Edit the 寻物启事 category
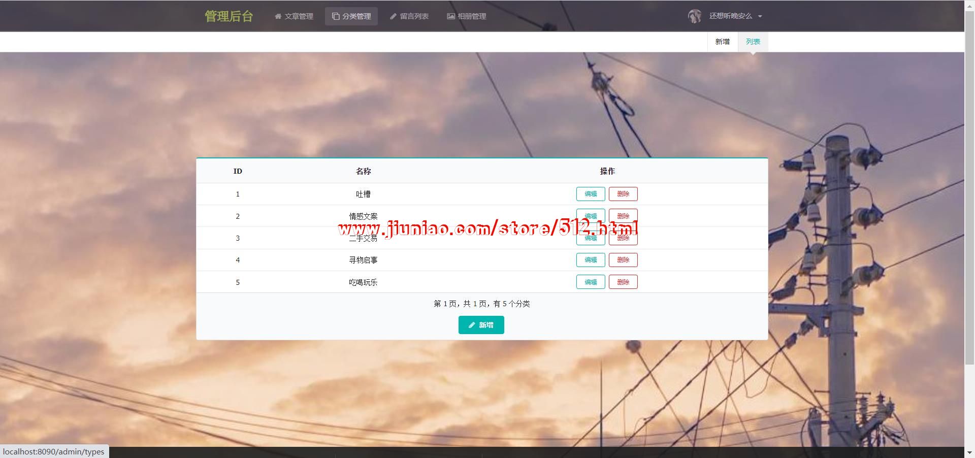Screen dimensions: 975x458 [x=591, y=260]
